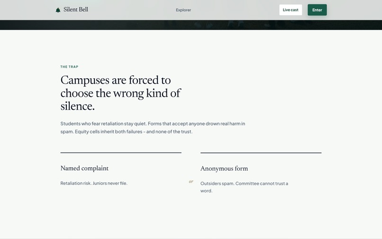
Task: Click the italic 'or' separator text
Action: pos(191,182)
